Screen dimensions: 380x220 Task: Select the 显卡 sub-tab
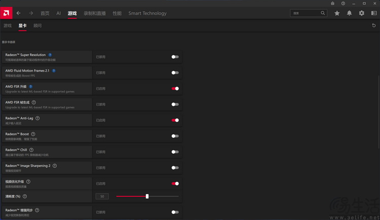(x=22, y=25)
